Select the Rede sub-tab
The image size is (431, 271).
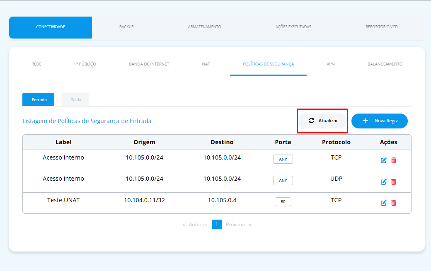[36, 64]
